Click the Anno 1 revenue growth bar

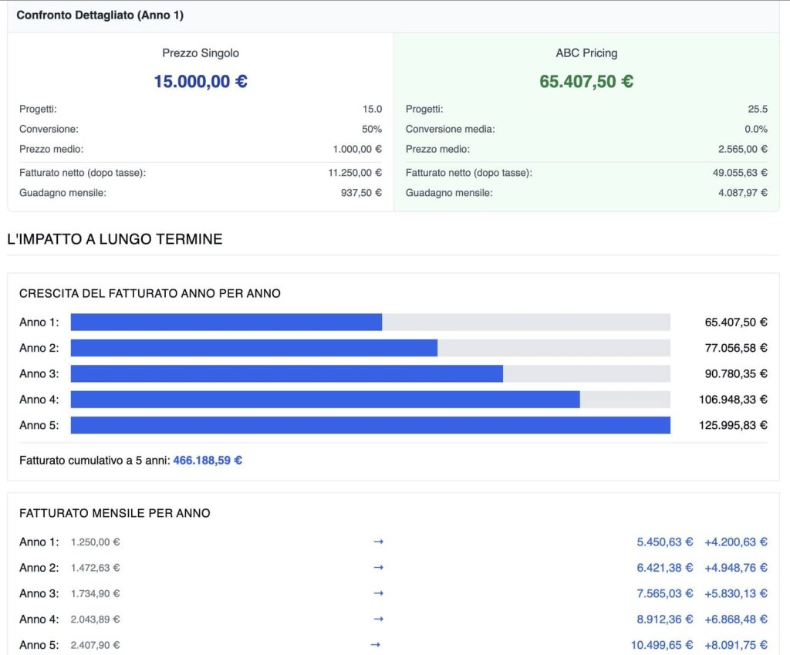[226, 322]
